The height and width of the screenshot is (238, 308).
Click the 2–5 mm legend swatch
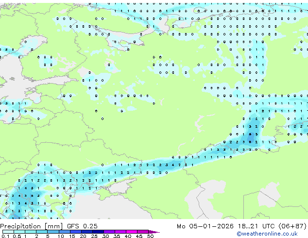(42, 232)
